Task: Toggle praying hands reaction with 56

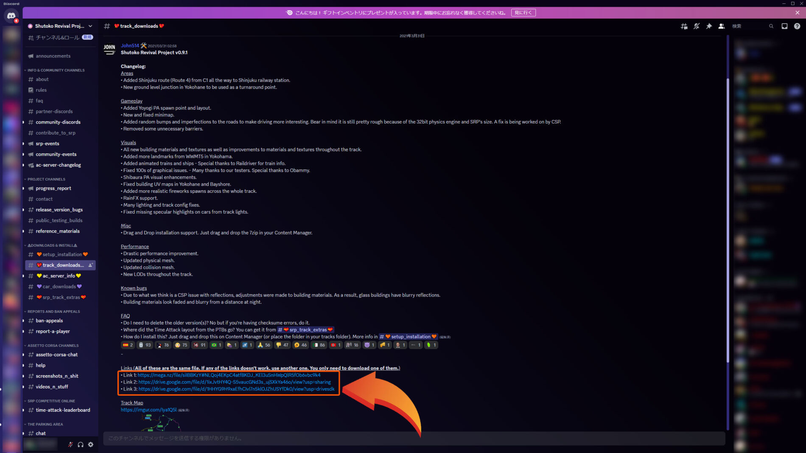Action: click(x=264, y=345)
